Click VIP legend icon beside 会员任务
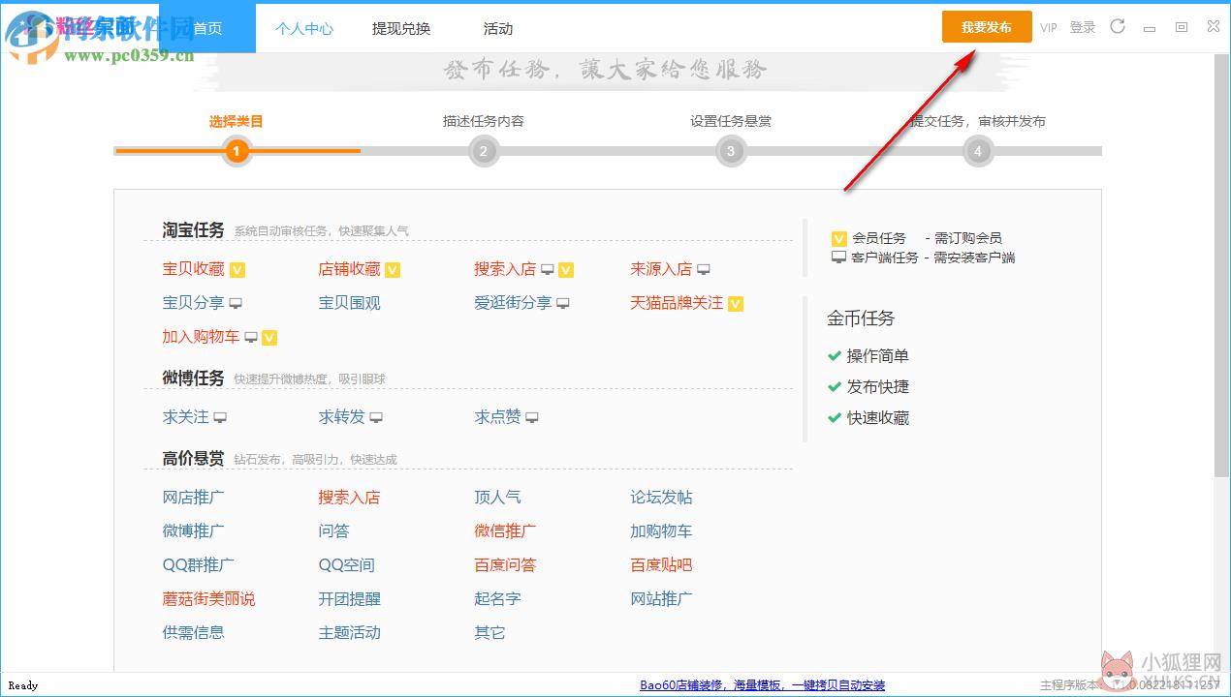The image size is (1231, 697). click(x=839, y=239)
